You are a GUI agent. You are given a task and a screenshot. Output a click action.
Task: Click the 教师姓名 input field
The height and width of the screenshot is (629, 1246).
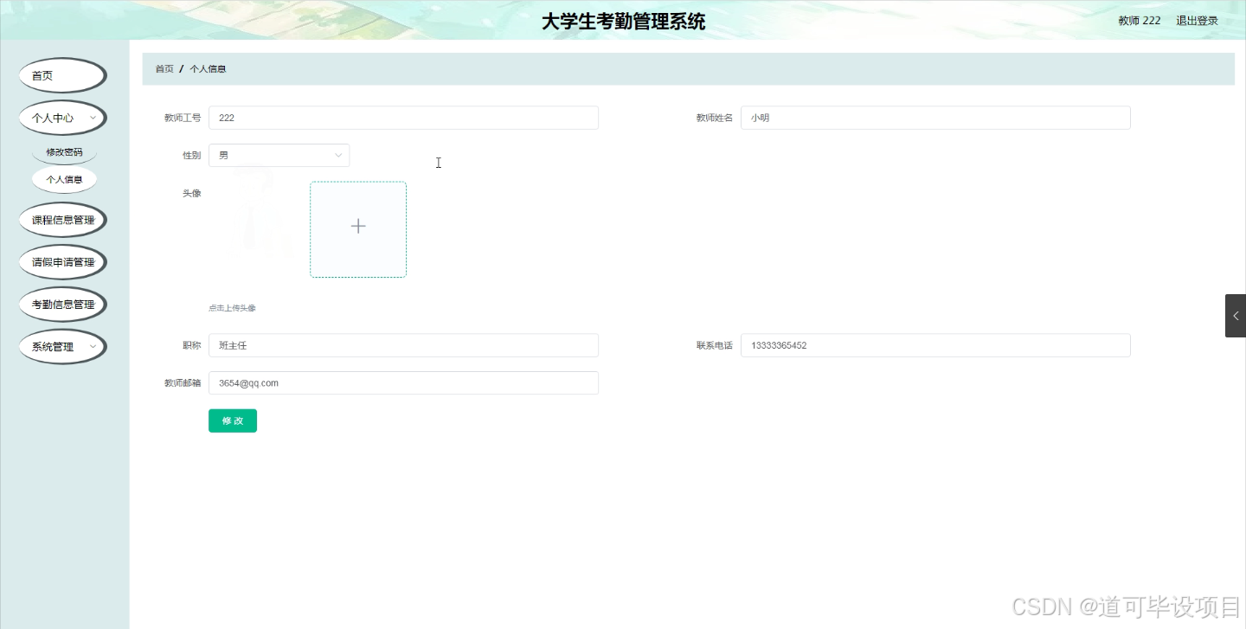pos(935,118)
